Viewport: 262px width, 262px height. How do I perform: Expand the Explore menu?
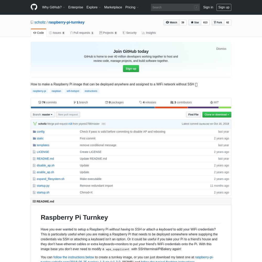(x=94, y=7)
